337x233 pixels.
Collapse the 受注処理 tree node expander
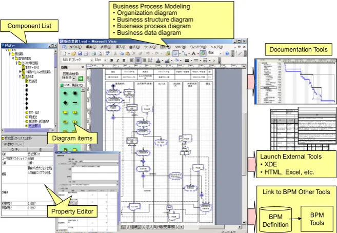pos(20,76)
